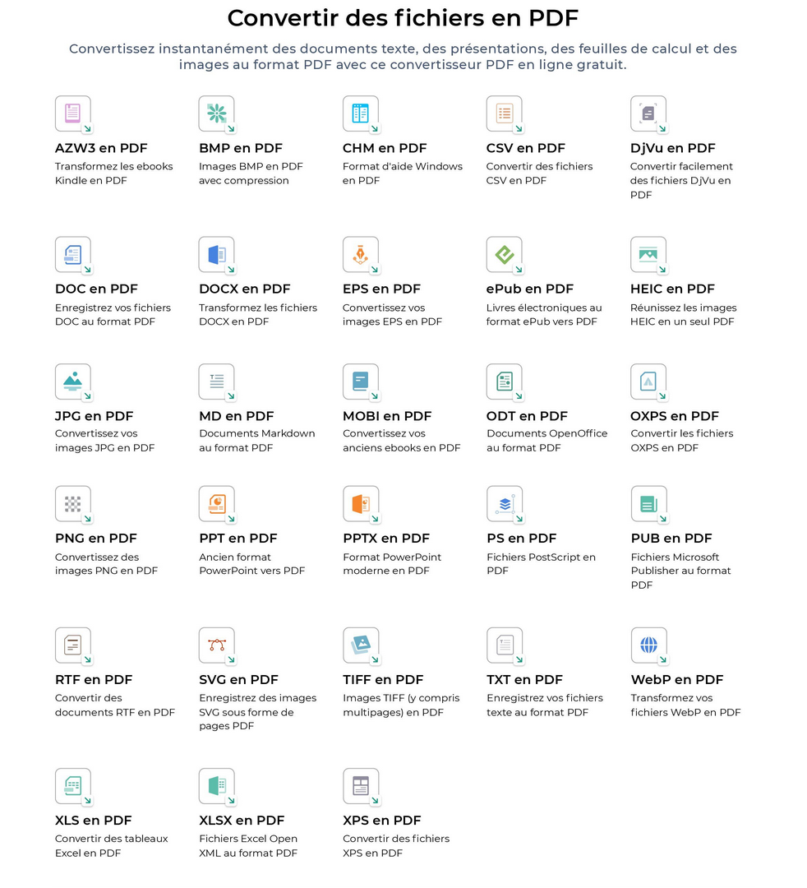The width and height of the screenshot is (807, 888).
Task: Select the PNG en PDF checkerboard icon
Action: coord(73,504)
